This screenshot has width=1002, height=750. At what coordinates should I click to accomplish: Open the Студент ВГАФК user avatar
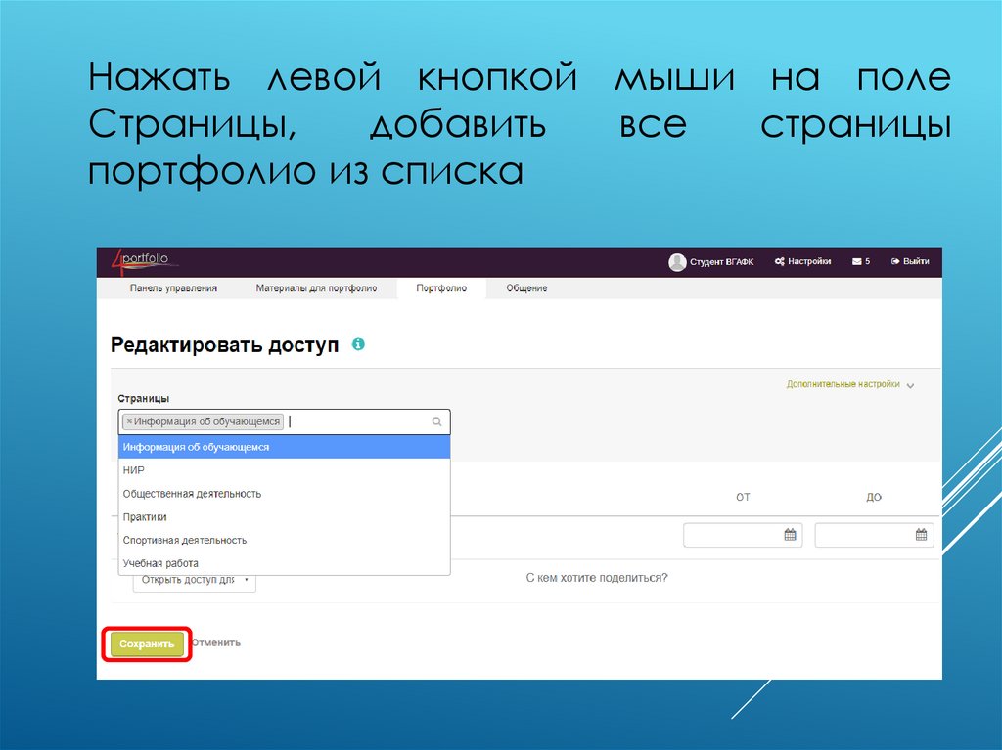(677, 262)
